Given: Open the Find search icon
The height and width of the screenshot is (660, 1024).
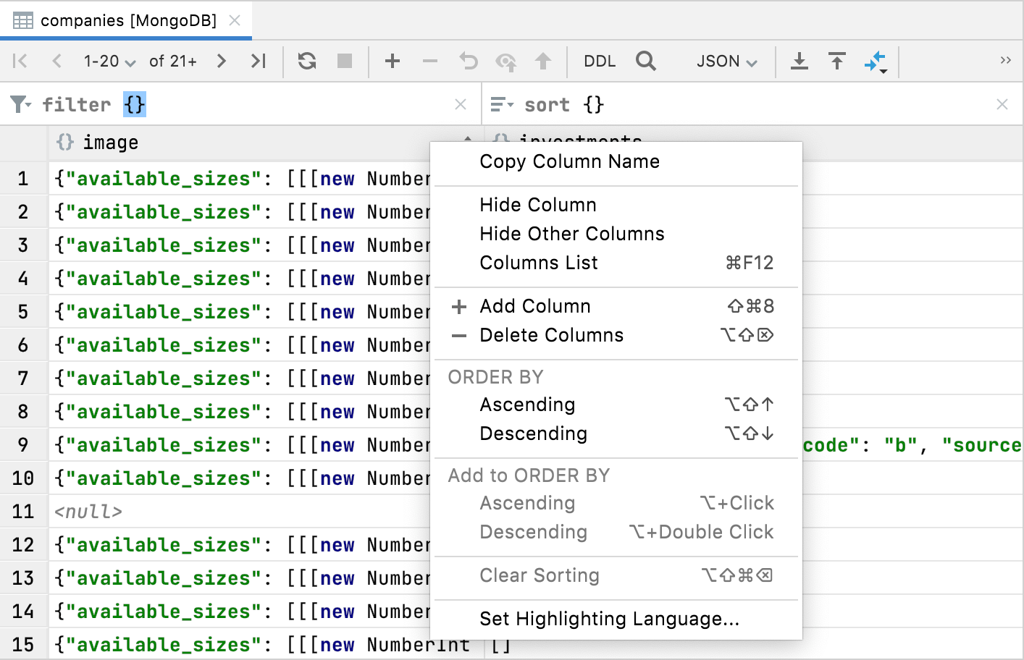Looking at the screenshot, I should 645,61.
